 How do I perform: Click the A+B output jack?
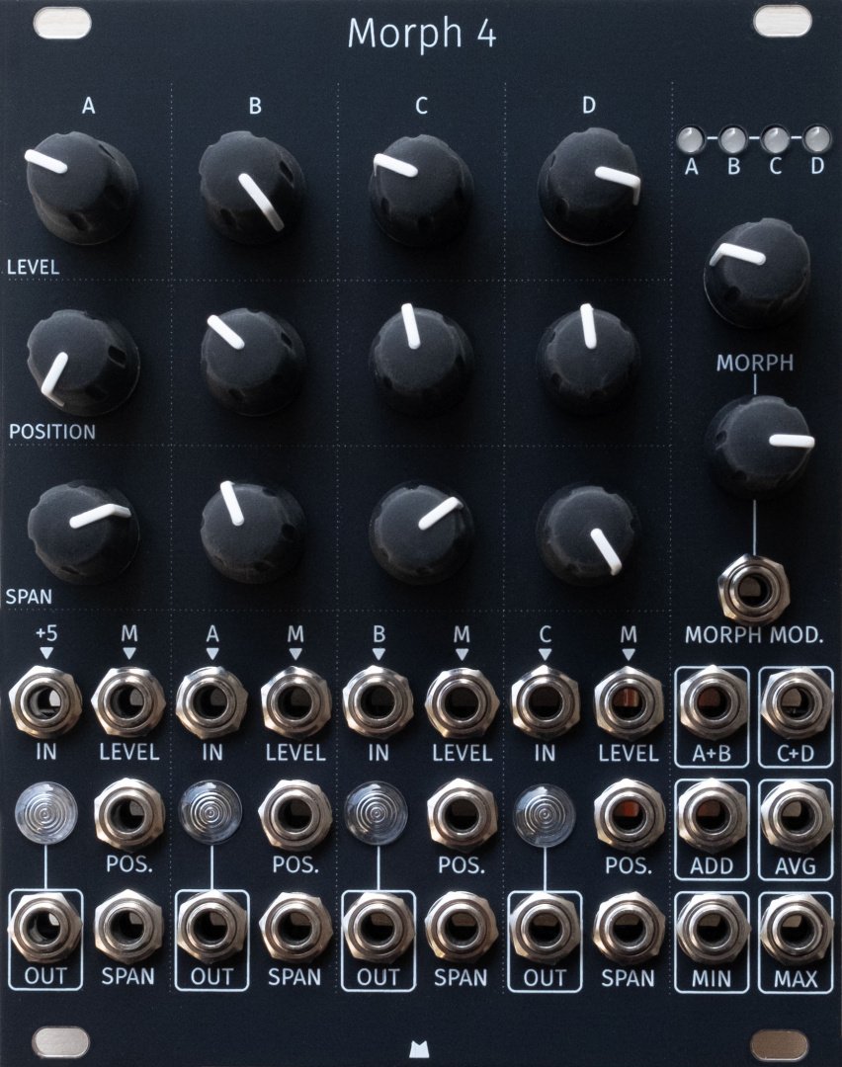point(712,704)
